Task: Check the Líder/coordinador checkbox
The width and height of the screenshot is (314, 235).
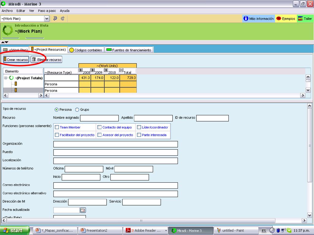Action: pos(139,127)
